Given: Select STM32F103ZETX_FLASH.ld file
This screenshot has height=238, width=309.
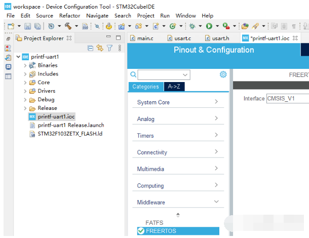Looking at the screenshot, I should click(x=70, y=134).
